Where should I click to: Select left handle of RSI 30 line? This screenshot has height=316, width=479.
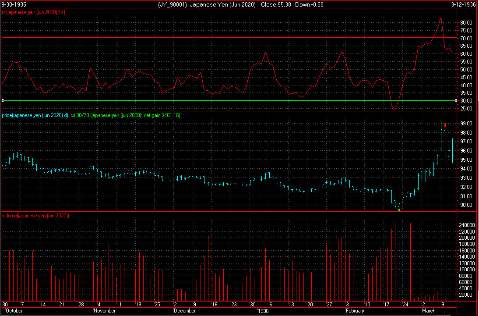point(3,101)
